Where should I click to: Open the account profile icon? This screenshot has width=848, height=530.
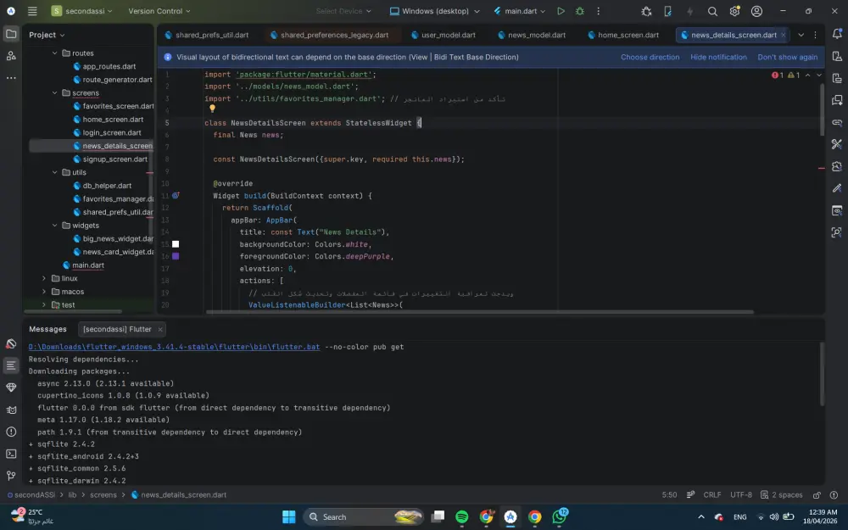[x=756, y=11]
